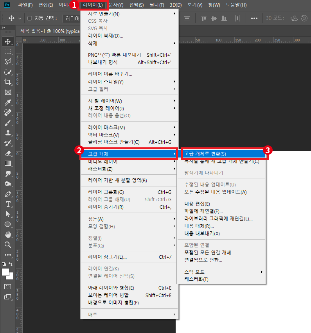The width and height of the screenshot is (311, 333).
Task: Select the Sponge tool
Action: click(8, 184)
